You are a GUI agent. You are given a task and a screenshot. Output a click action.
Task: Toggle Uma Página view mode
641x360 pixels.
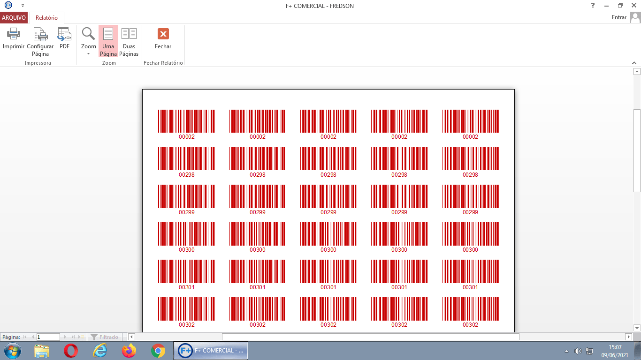[108, 41]
